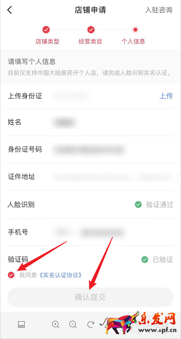Open 入驻咨询 help link

(159, 10)
